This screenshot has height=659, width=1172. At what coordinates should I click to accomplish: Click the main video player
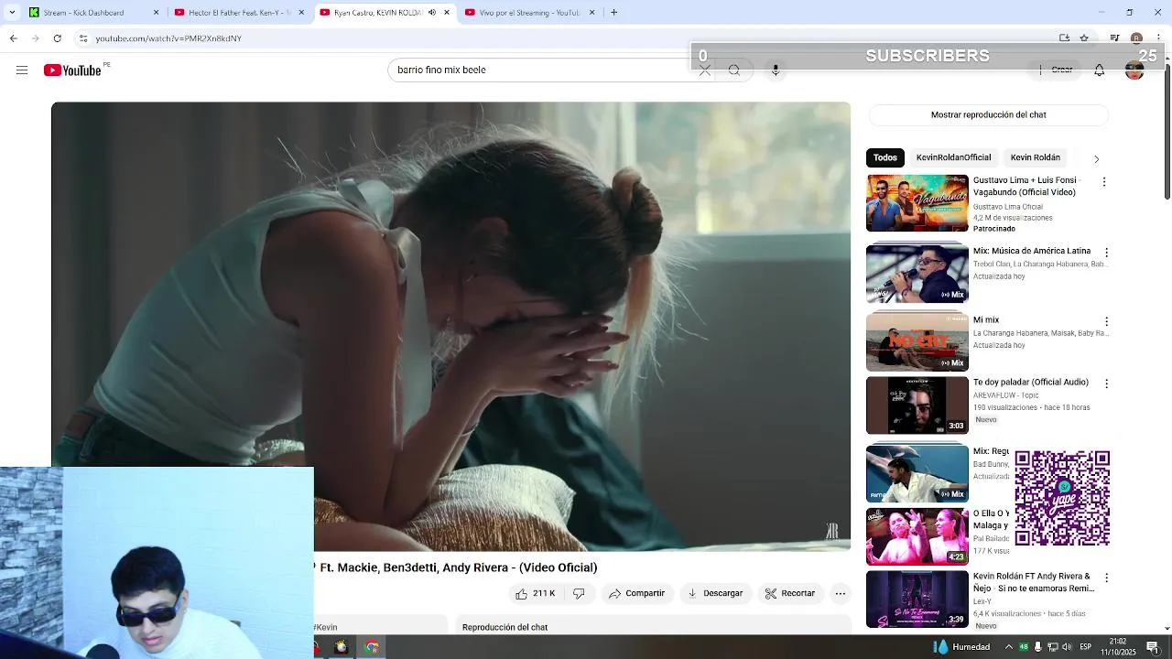[x=450, y=327]
